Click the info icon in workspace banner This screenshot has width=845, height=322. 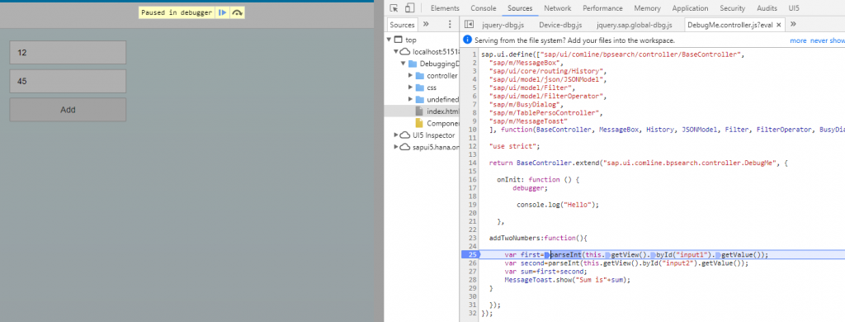point(467,40)
